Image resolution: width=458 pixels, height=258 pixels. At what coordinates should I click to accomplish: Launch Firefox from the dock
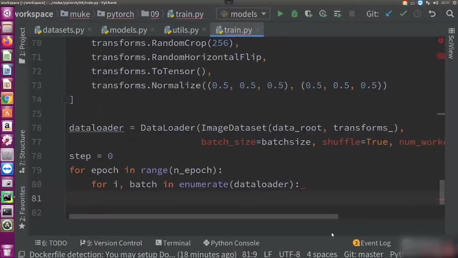coord(7,42)
